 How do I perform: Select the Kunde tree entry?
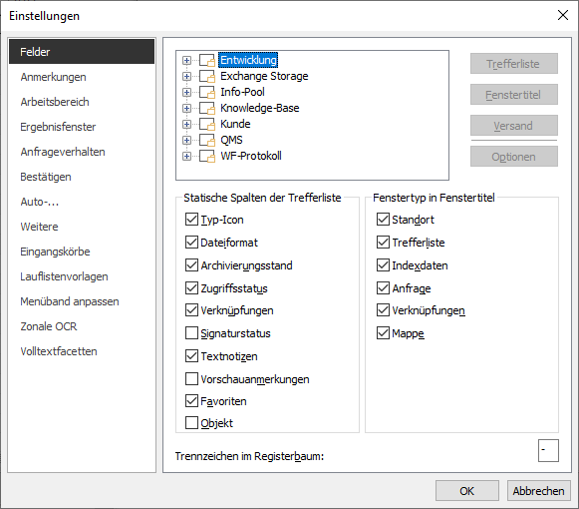coord(235,124)
